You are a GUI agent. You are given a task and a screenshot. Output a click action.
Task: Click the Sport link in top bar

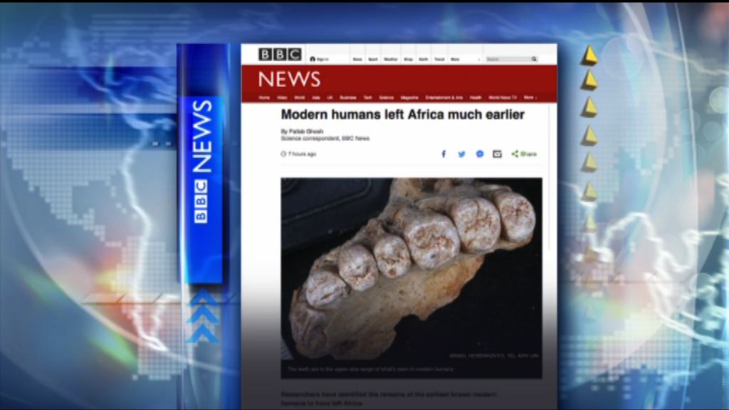coord(373,59)
